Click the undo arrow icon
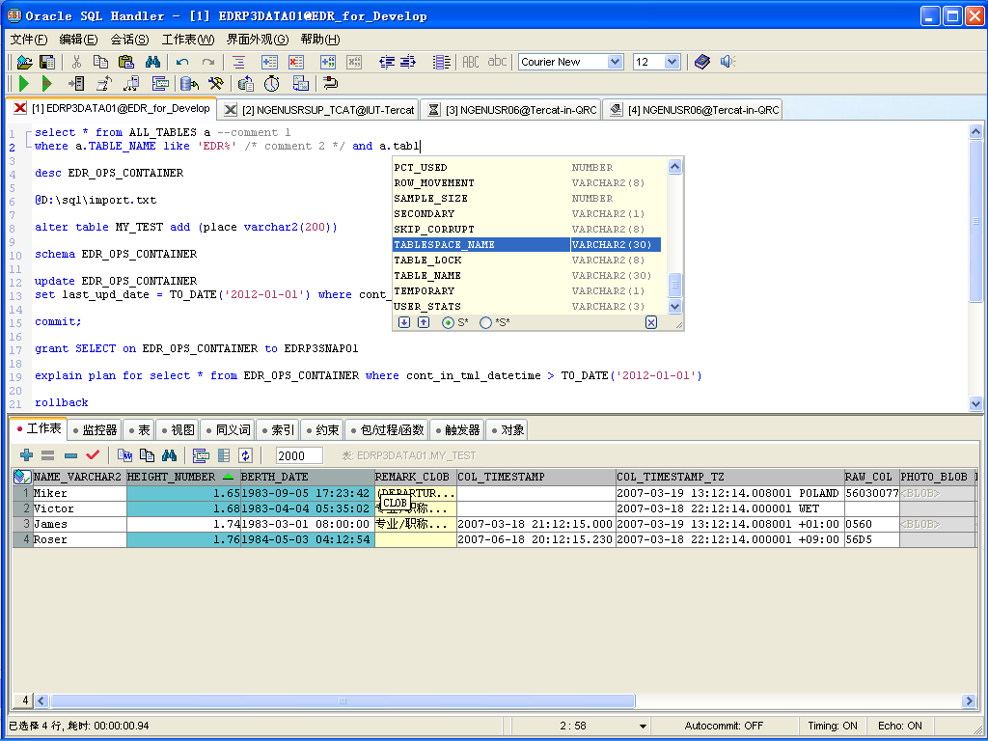 (182, 62)
